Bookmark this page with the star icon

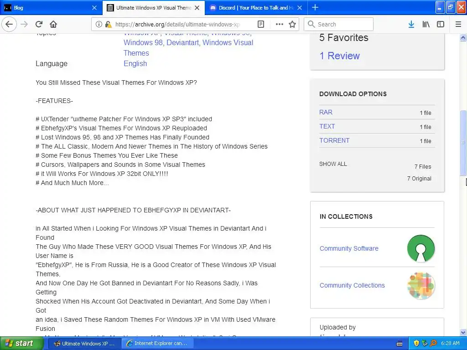[292, 24]
